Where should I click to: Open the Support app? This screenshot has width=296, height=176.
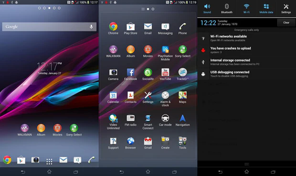tap(113, 143)
